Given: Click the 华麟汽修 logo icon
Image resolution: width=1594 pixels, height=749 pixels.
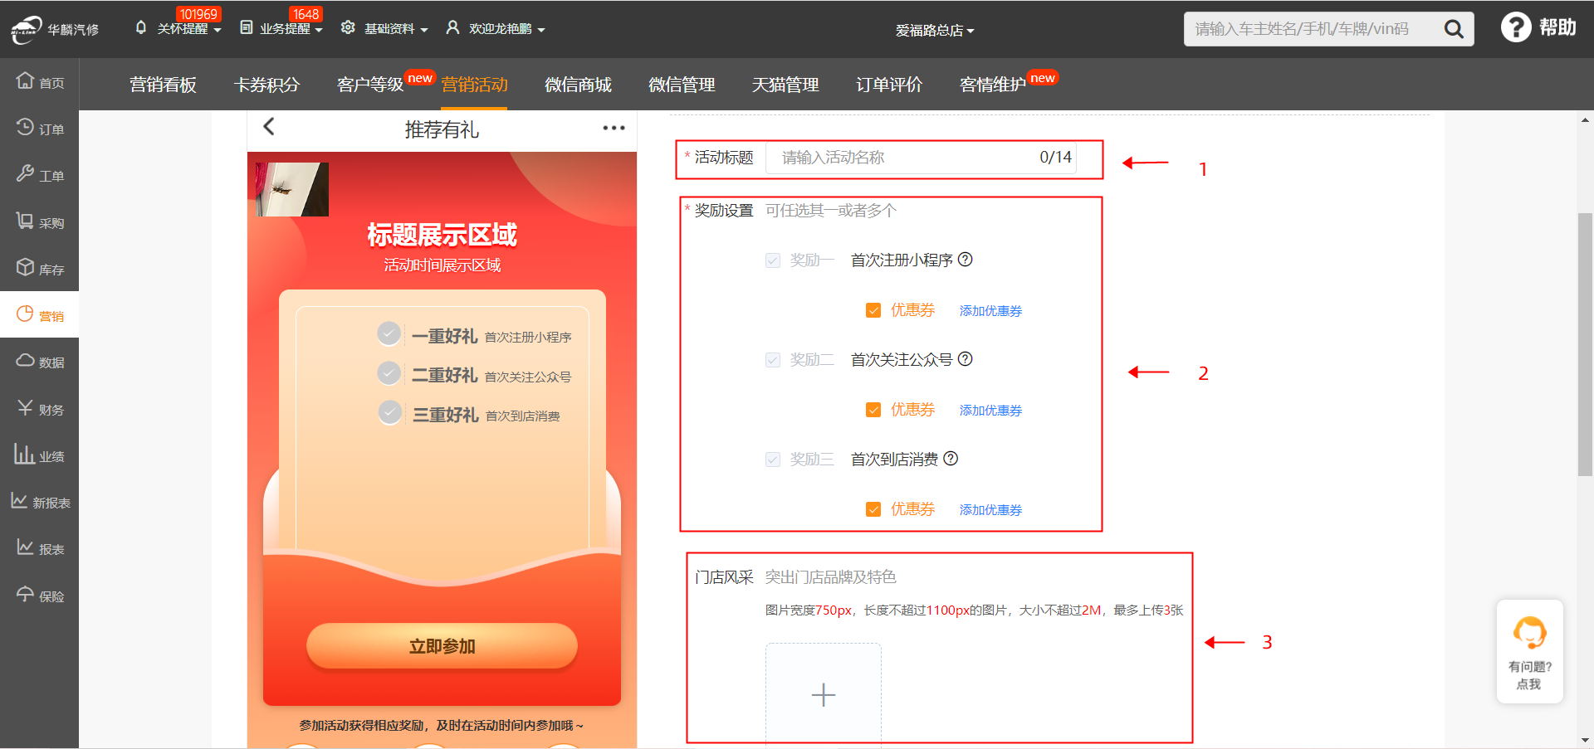Looking at the screenshot, I should [26, 29].
